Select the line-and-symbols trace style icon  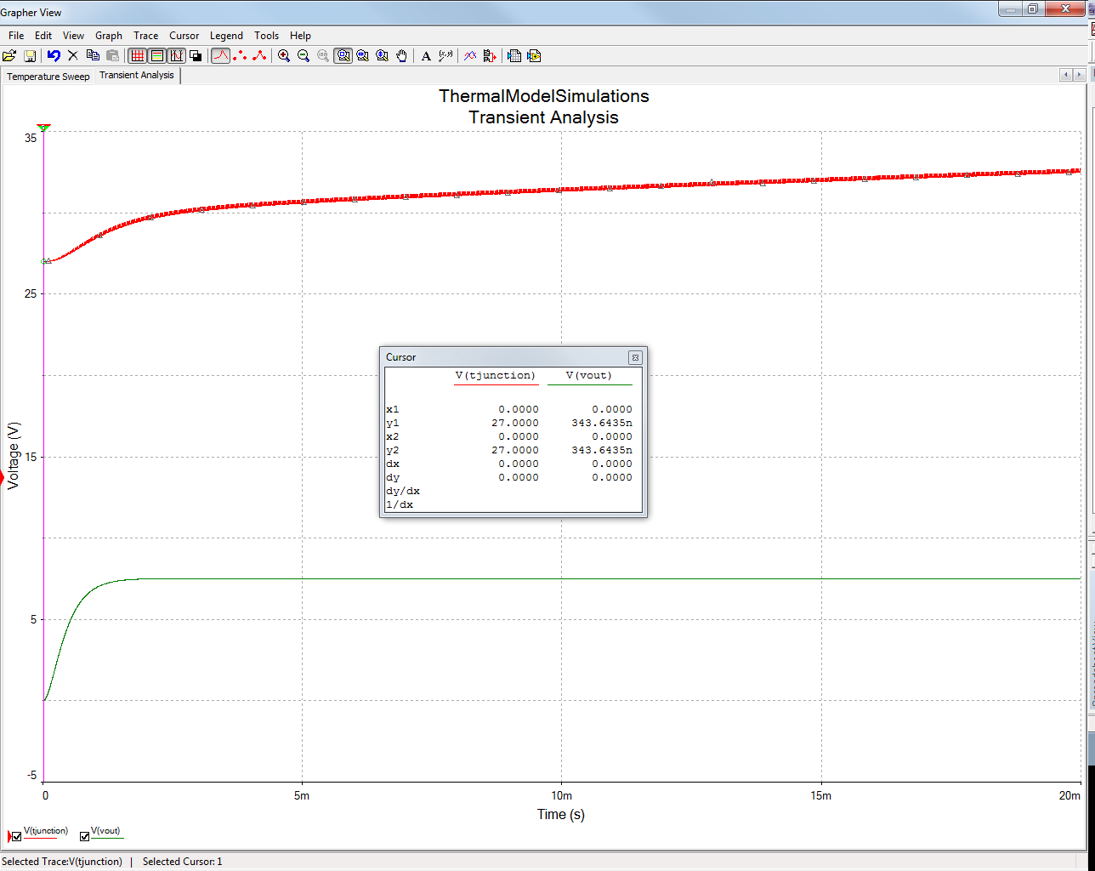pyautogui.click(x=259, y=56)
